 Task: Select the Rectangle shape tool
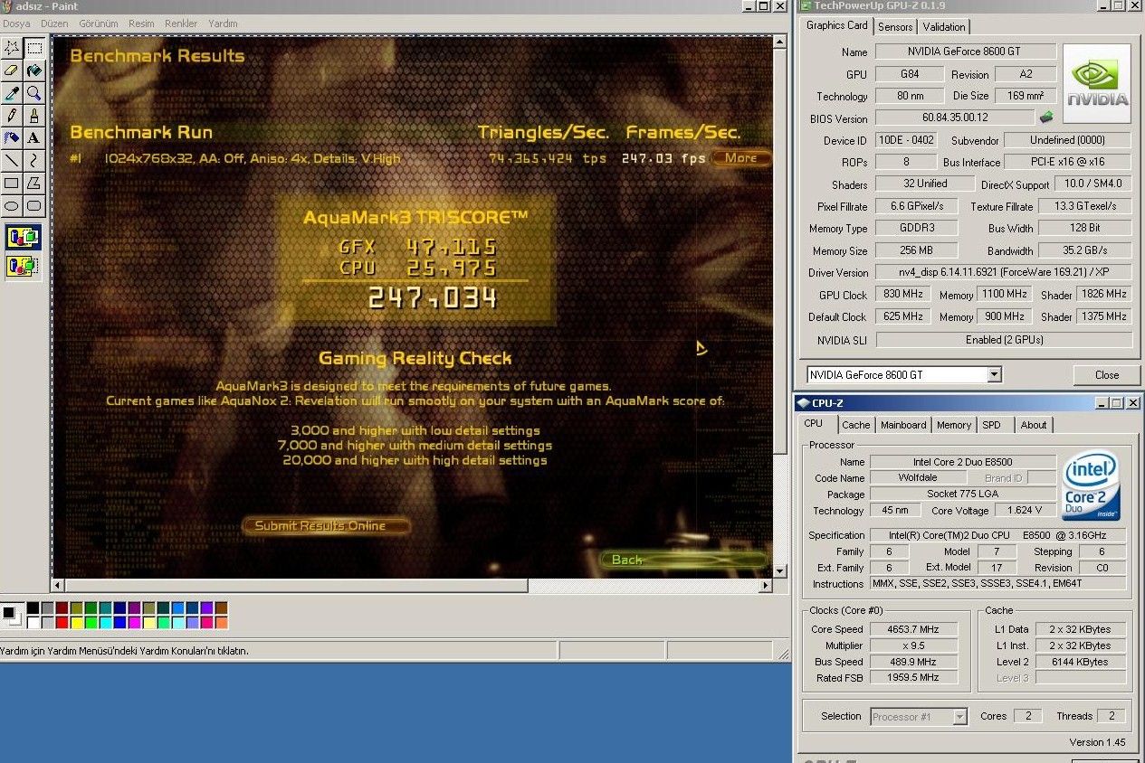point(12,183)
